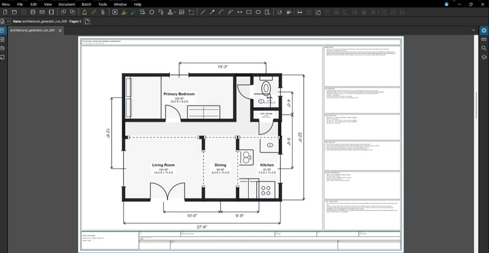Click the green Hyperlink chain icon
The height and width of the screenshot is (253, 489).
tap(94, 12)
